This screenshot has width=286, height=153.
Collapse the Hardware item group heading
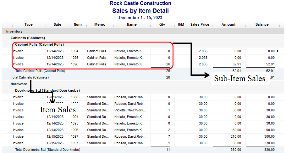19,84
